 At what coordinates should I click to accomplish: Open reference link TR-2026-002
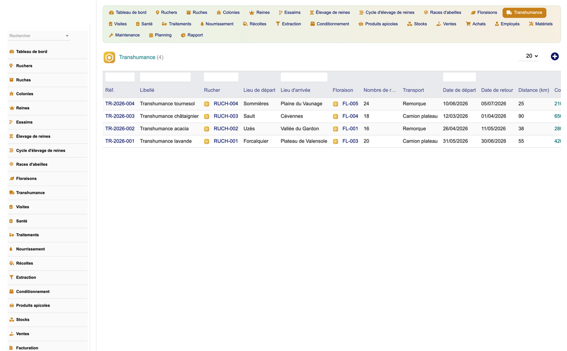point(120,128)
